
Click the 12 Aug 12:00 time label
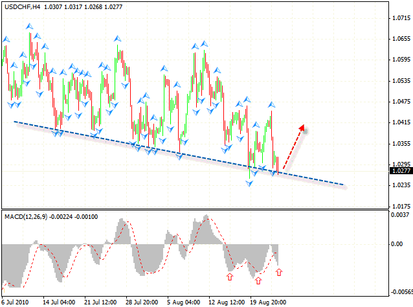227,302
